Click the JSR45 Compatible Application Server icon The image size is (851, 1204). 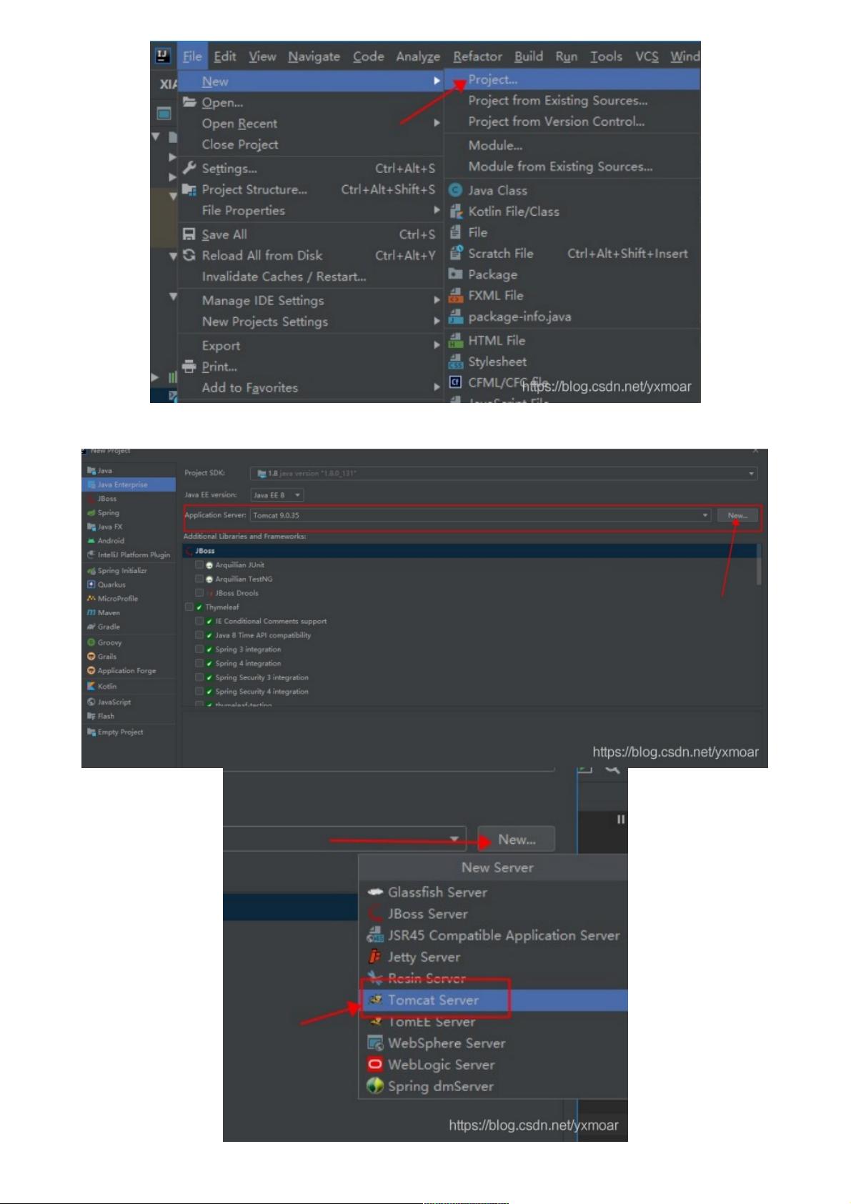375,935
